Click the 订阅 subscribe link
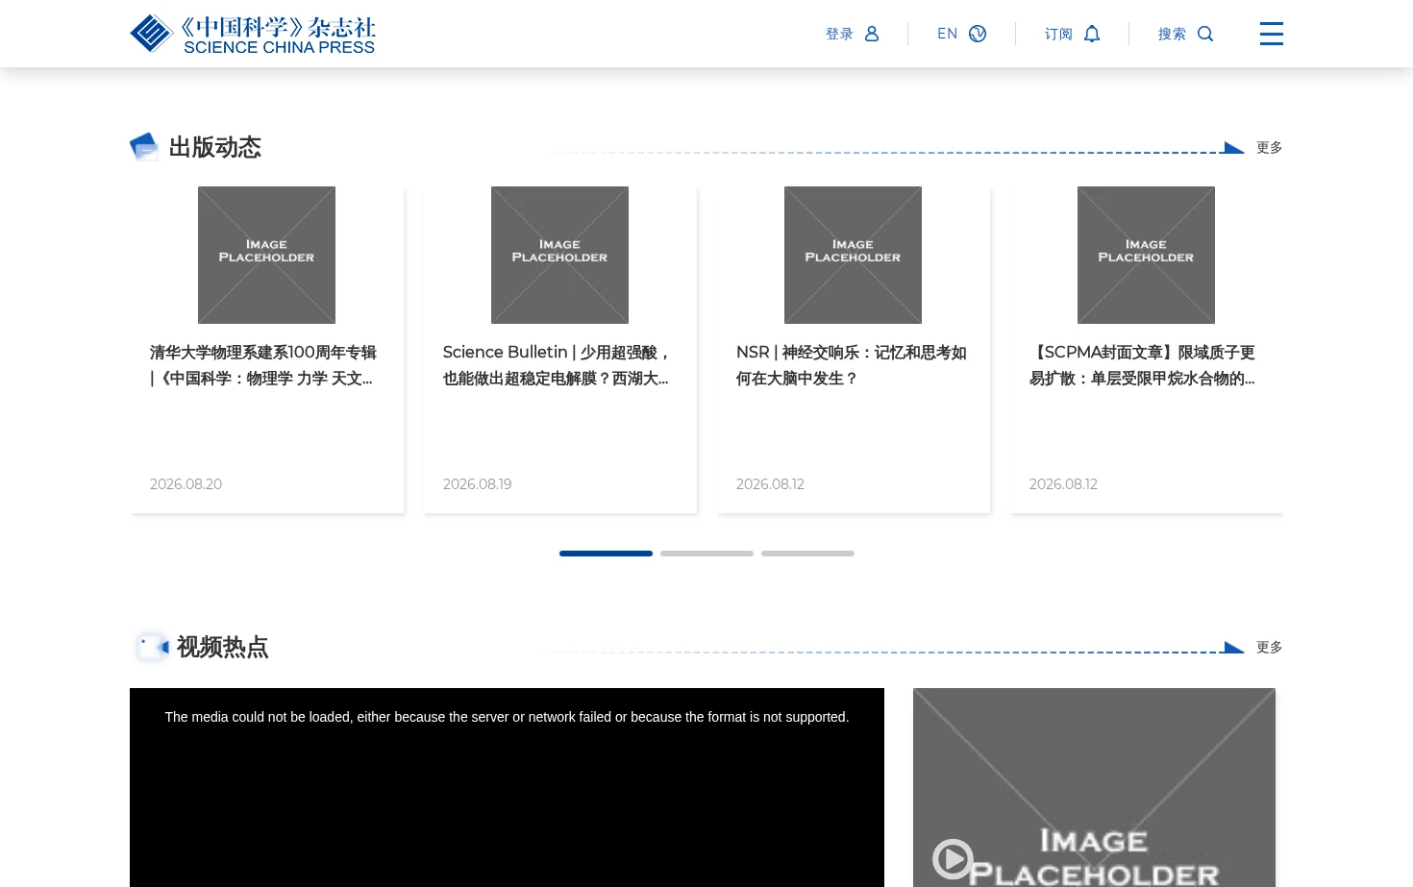Viewport: 1413px width, 887px height. tap(1058, 34)
